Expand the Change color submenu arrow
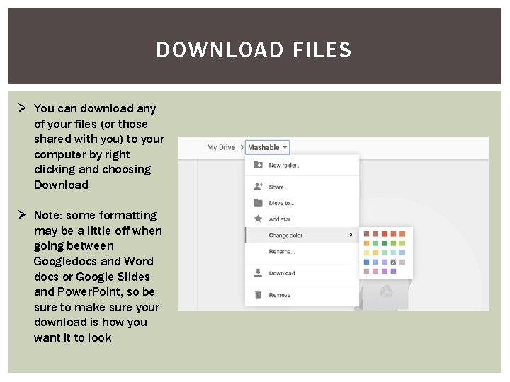 tap(351, 235)
